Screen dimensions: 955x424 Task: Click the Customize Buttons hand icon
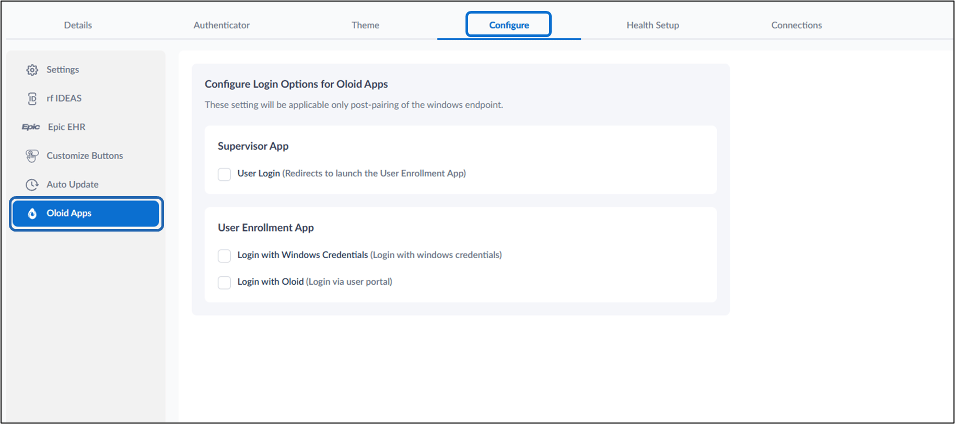click(x=32, y=156)
